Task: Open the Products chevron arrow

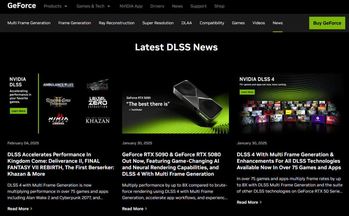Action: click(66, 6)
